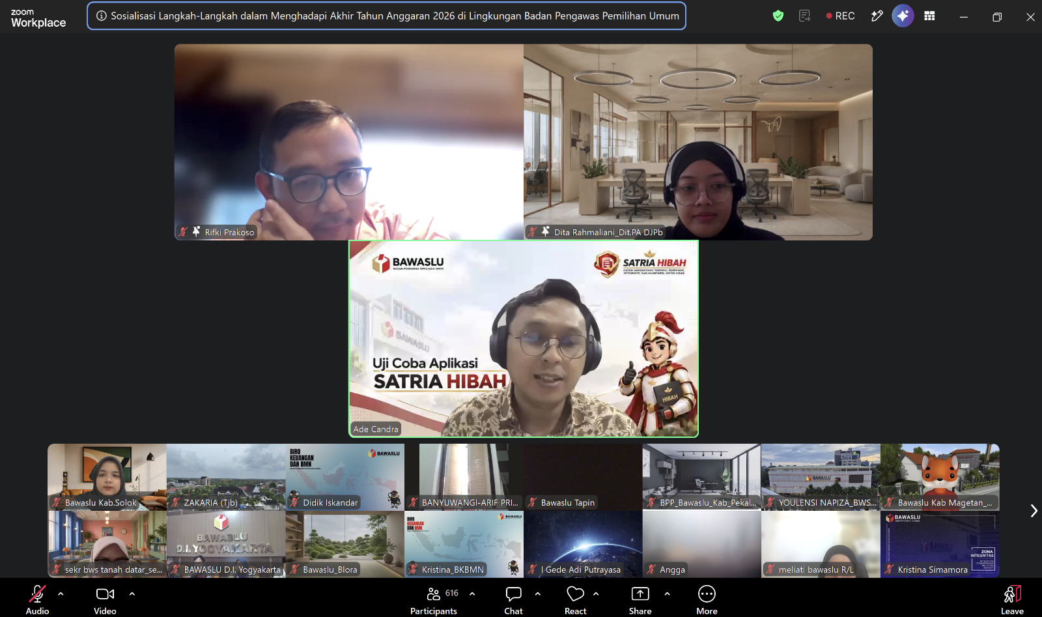Screen dimensions: 1042x617
Task: Open the meeting info icon beside the title
Action: coord(102,16)
